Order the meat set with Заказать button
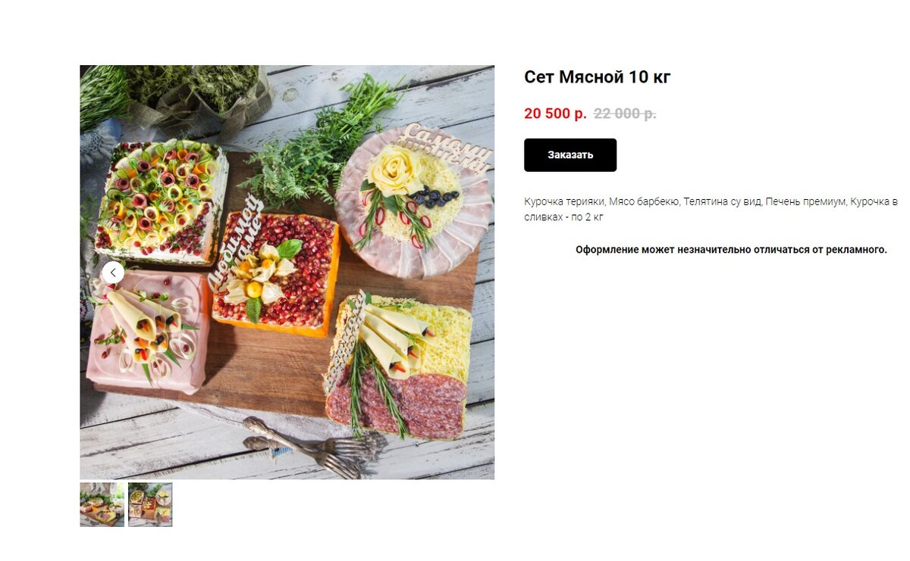 pyautogui.click(x=570, y=155)
